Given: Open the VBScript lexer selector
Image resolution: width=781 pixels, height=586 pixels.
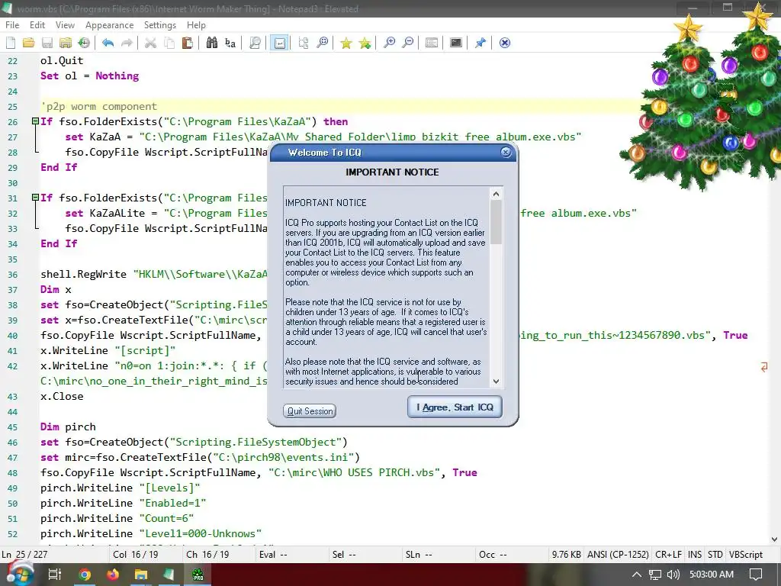Looking at the screenshot, I should pyautogui.click(x=746, y=555).
